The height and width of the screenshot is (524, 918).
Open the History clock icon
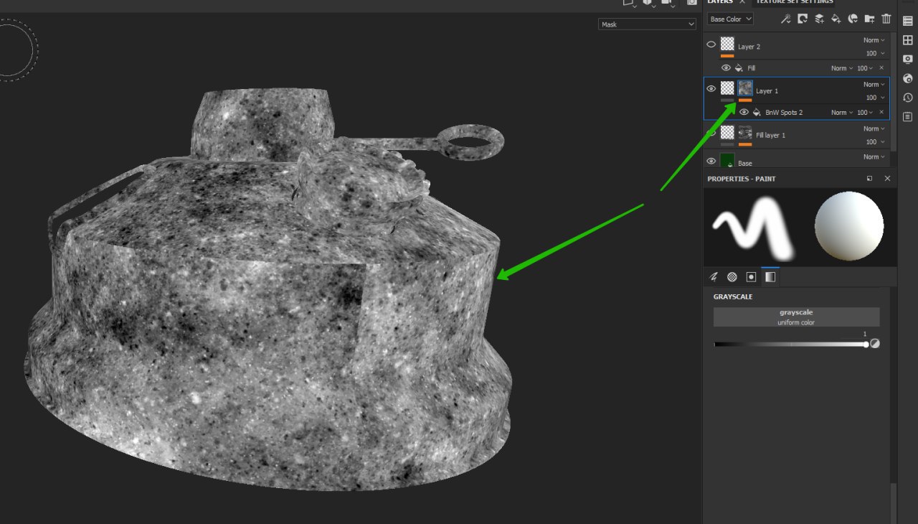(908, 98)
